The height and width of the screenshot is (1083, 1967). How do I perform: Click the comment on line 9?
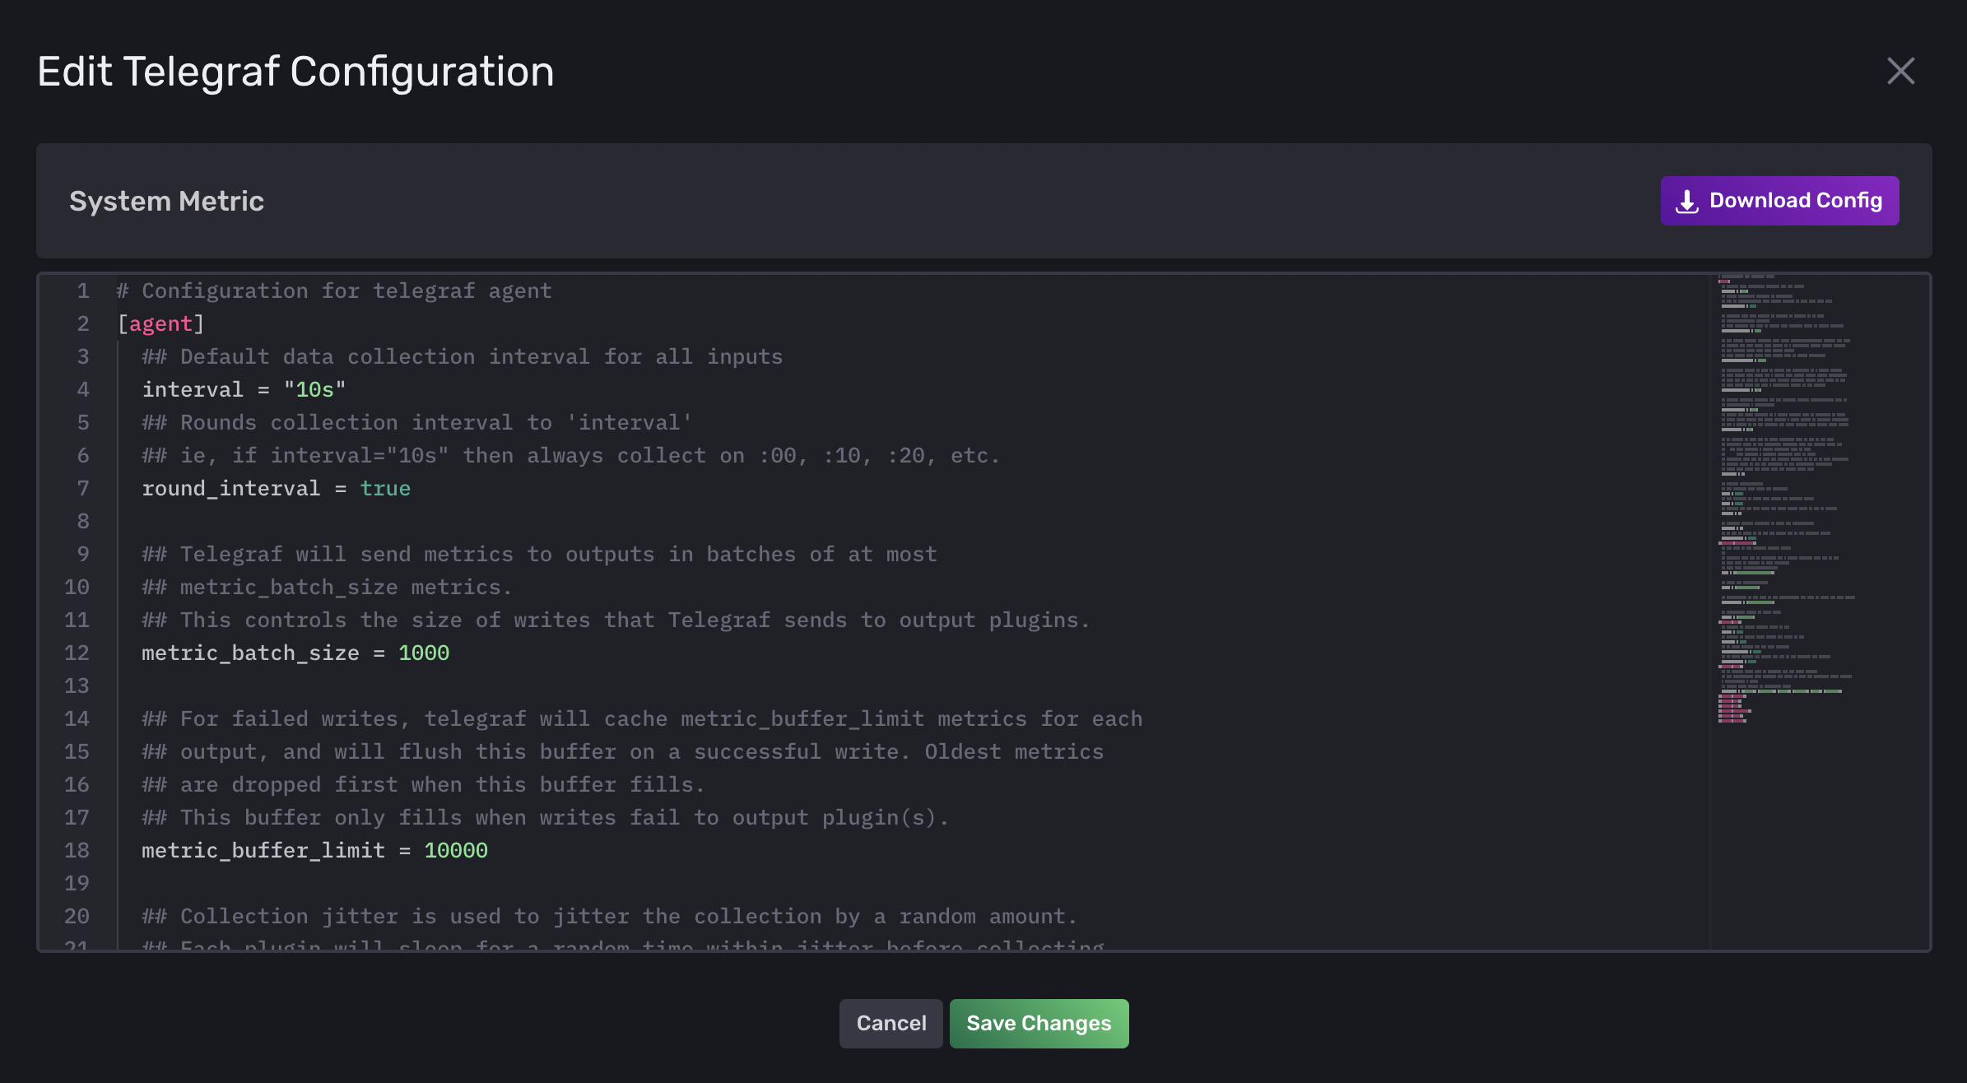click(x=539, y=554)
